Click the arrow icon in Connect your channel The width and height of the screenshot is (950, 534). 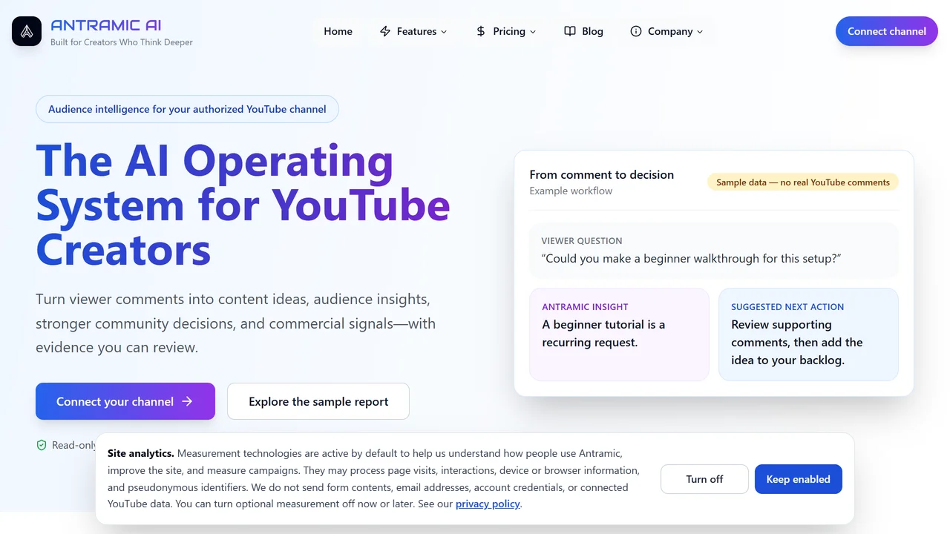point(187,401)
